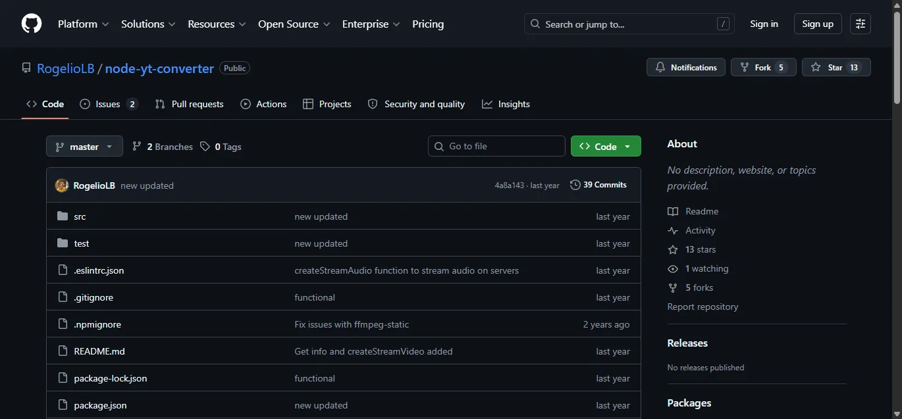Image resolution: width=902 pixels, height=419 pixels.
Task: Open package.json file name
Action: click(x=100, y=405)
